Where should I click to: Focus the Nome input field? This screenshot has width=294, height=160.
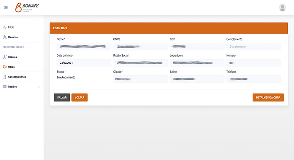tap(84, 46)
